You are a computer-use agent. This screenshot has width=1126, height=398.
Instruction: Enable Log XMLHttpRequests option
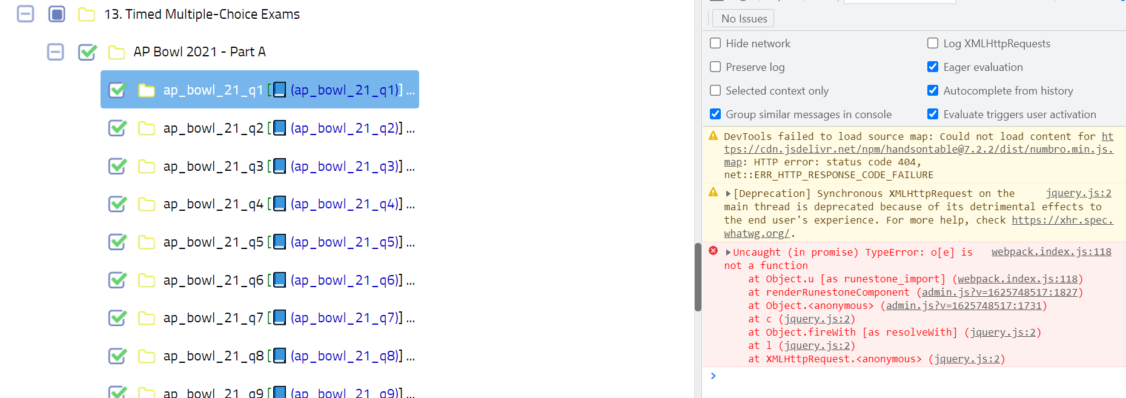point(933,44)
